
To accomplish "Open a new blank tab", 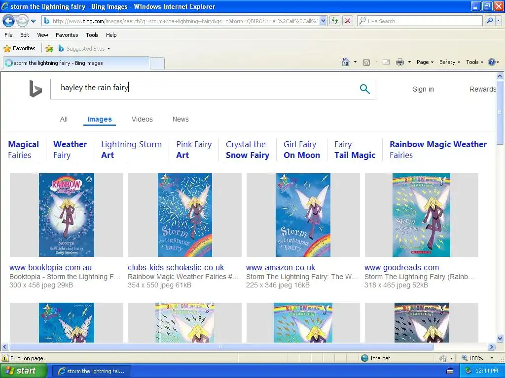I will click(157, 63).
